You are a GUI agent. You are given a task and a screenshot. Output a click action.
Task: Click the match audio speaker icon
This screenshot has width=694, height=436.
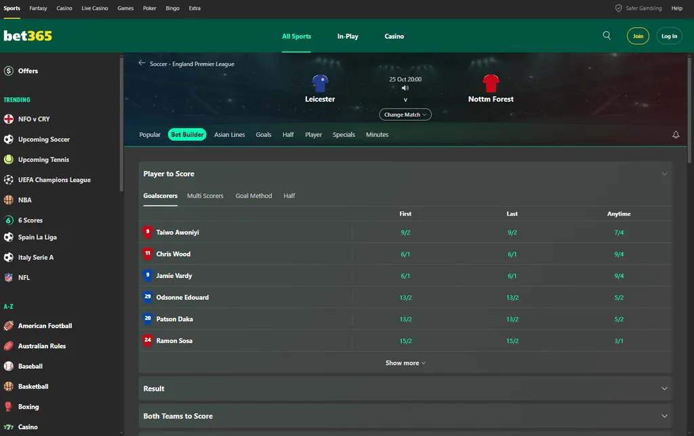click(405, 88)
